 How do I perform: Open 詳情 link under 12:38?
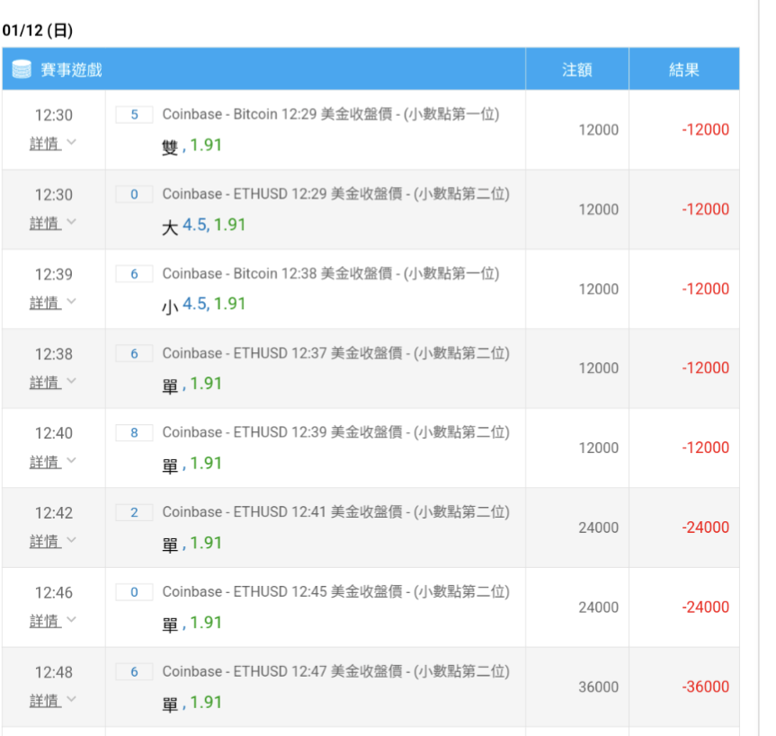pos(45,383)
